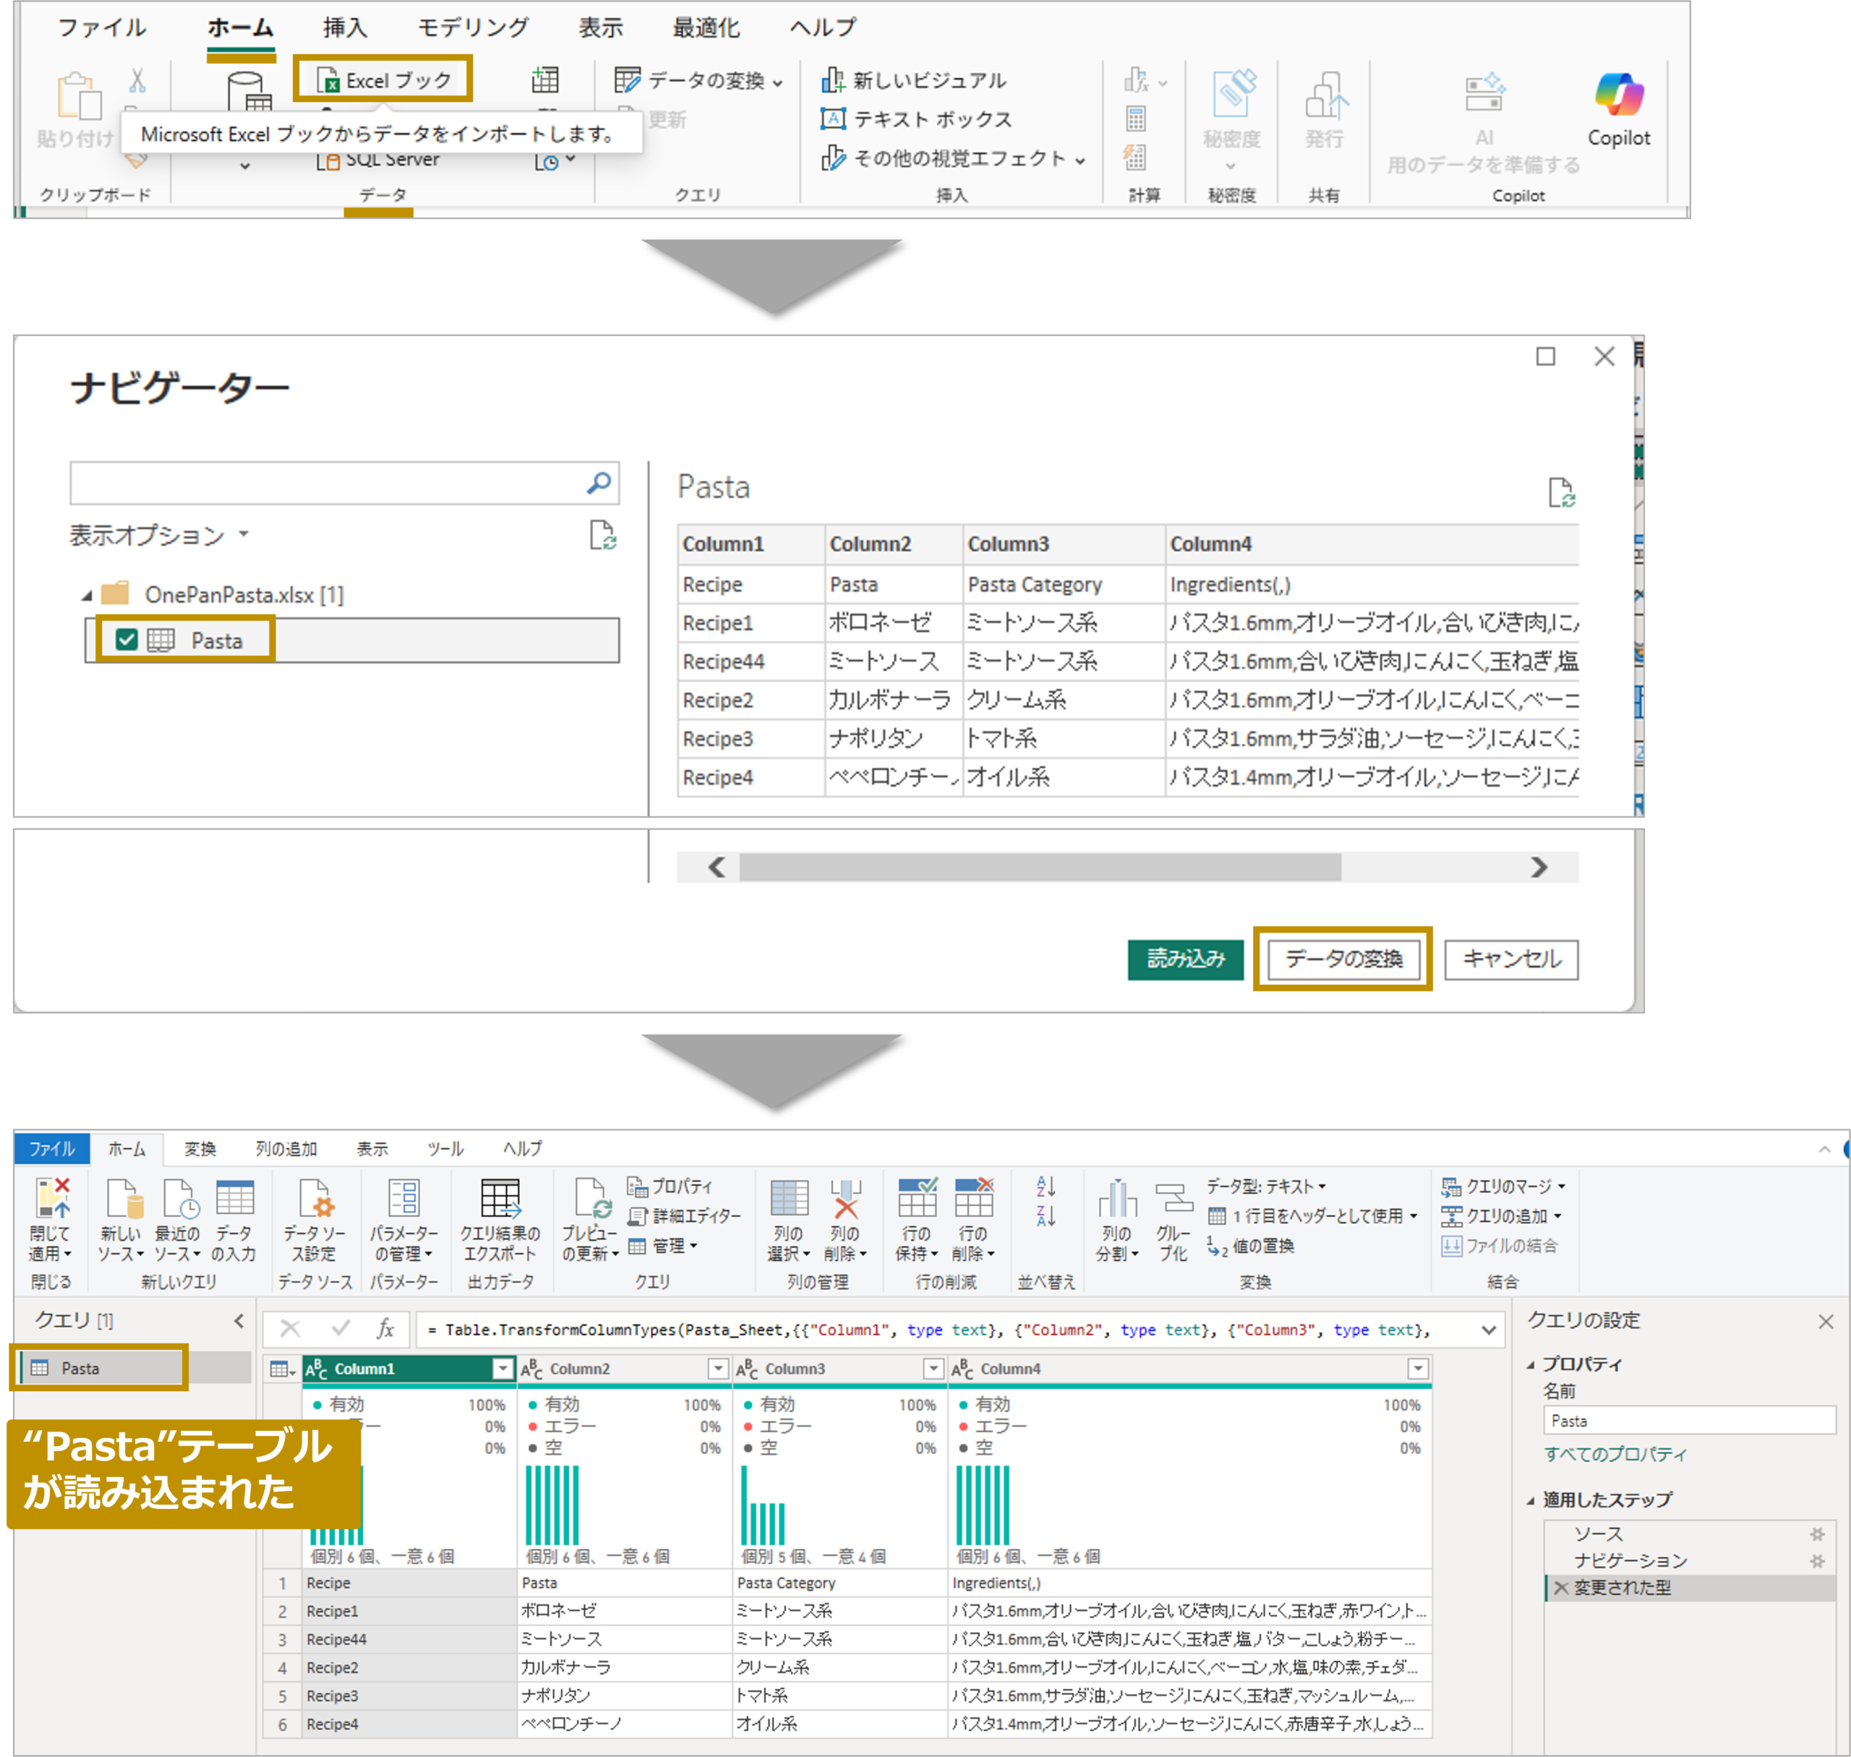Expand formula bar chevron

pos(1489,1330)
